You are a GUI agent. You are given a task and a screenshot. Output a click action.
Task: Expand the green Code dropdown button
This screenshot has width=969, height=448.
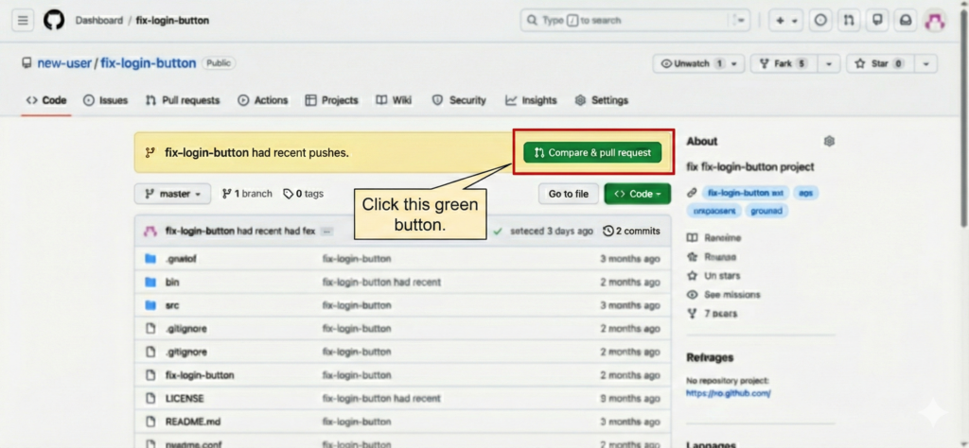[637, 194]
